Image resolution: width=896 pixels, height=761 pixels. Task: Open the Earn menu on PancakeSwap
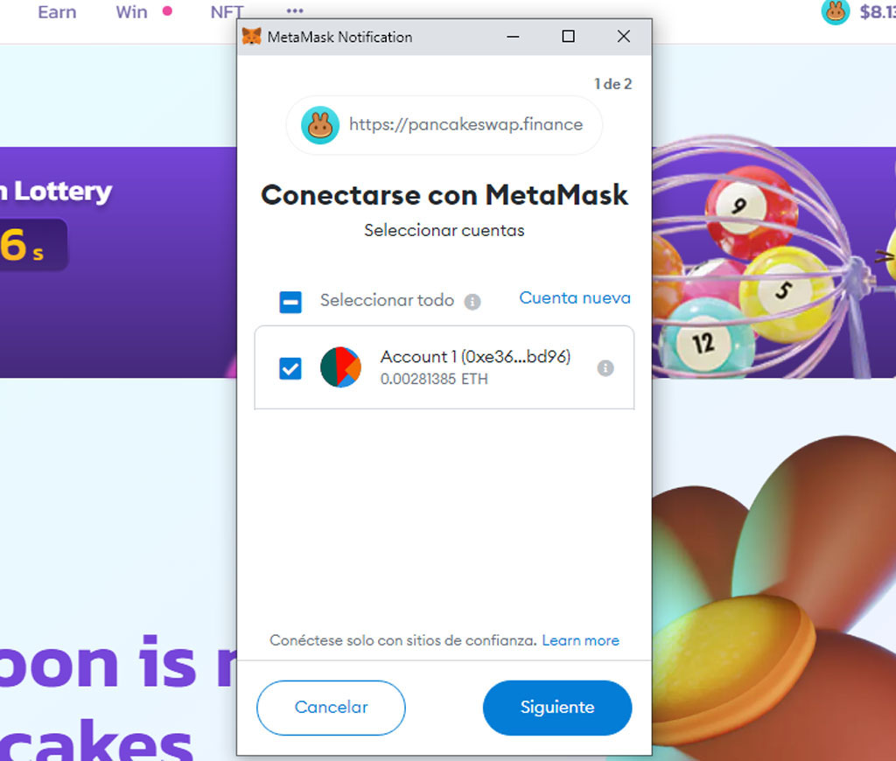(x=57, y=12)
